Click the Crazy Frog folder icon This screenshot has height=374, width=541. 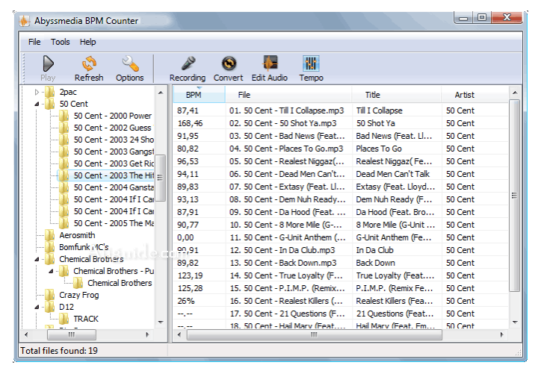50,295
